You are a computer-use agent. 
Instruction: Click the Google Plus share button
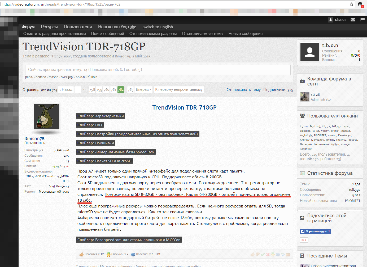[304, 240]
